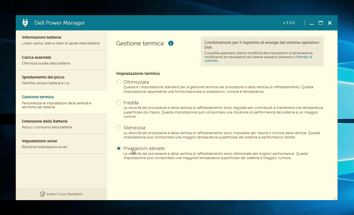Click the energy-saving combination heading text
Viewport: 354px width, 215px height.
tap(262, 45)
